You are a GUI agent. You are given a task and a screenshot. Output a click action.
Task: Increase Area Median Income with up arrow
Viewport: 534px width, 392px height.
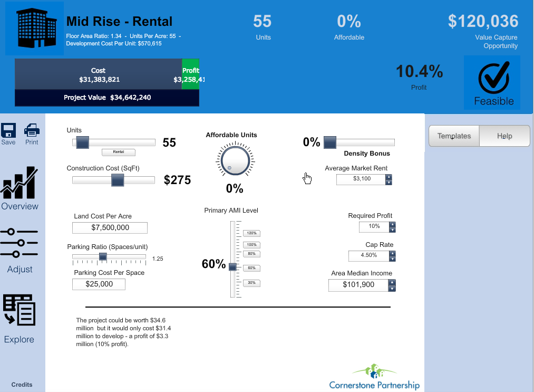(392, 283)
